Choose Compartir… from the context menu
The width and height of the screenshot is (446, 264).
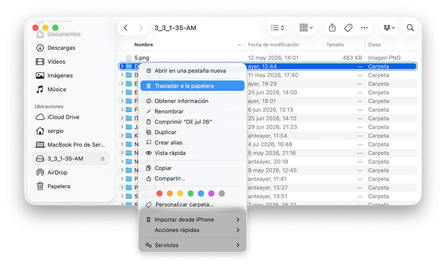pyautogui.click(x=193, y=178)
